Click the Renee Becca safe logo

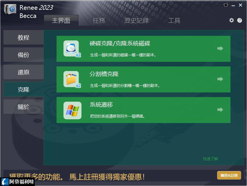pyautogui.click(x=10, y=9)
